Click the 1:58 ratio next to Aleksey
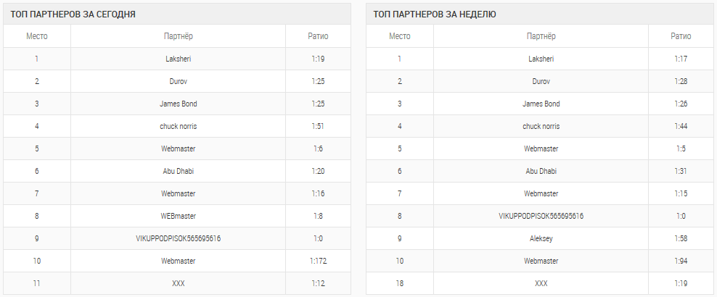The image size is (717, 297). click(x=680, y=238)
